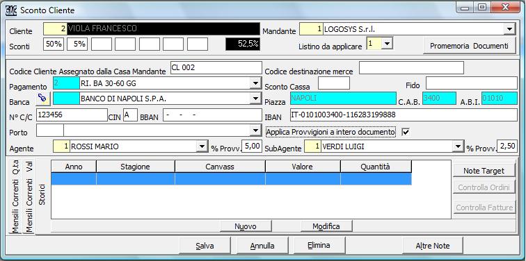Open the Pagamento RI. BA 30-60 GG dropdown
Screen dimensions: 526x261
tap(255, 83)
